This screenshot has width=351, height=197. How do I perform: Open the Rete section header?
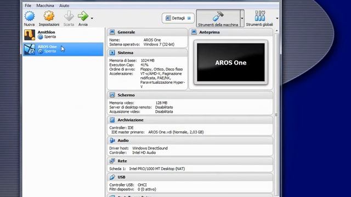pyautogui.click(x=190, y=161)
